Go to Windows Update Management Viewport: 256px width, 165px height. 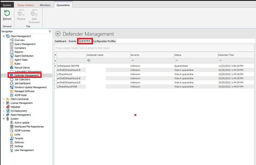(30, 87)
